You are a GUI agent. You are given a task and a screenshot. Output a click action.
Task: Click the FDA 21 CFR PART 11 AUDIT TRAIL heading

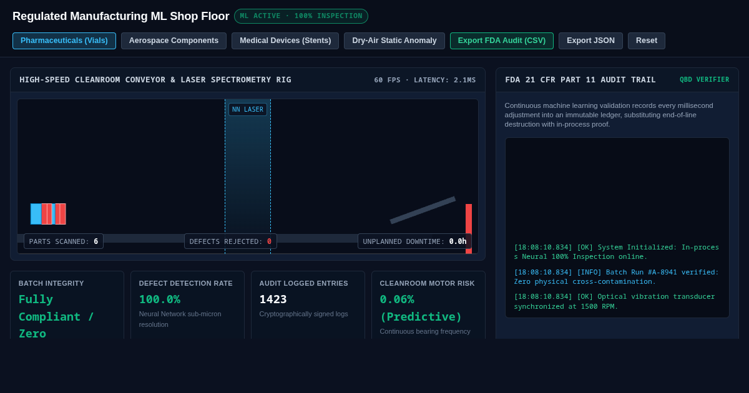click(580, 80)
